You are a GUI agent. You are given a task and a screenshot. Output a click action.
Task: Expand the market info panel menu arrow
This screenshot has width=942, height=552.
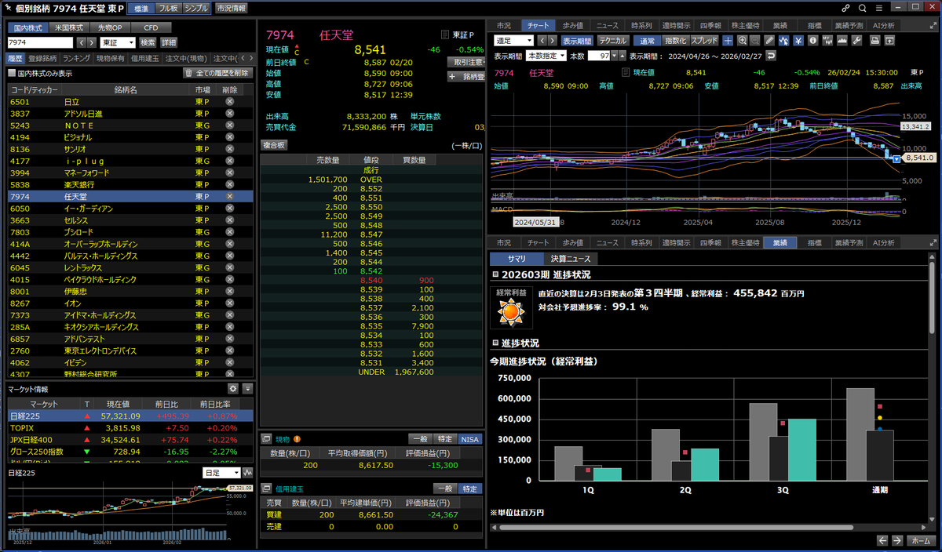tap(248, 388)
